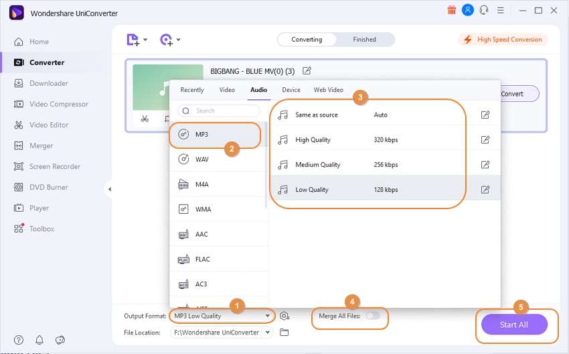Screen dimensions: 569x354
Task: Click the format list scrollbar
Action: coord(266,166)
